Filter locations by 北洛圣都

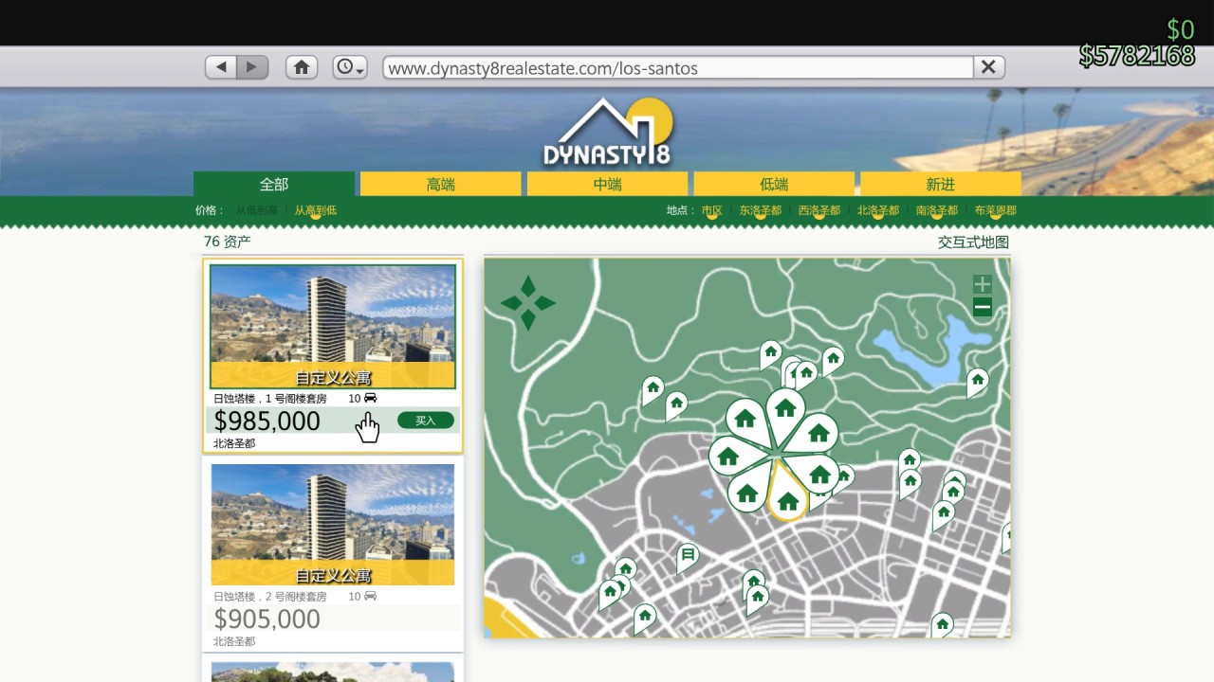point(878,210)
